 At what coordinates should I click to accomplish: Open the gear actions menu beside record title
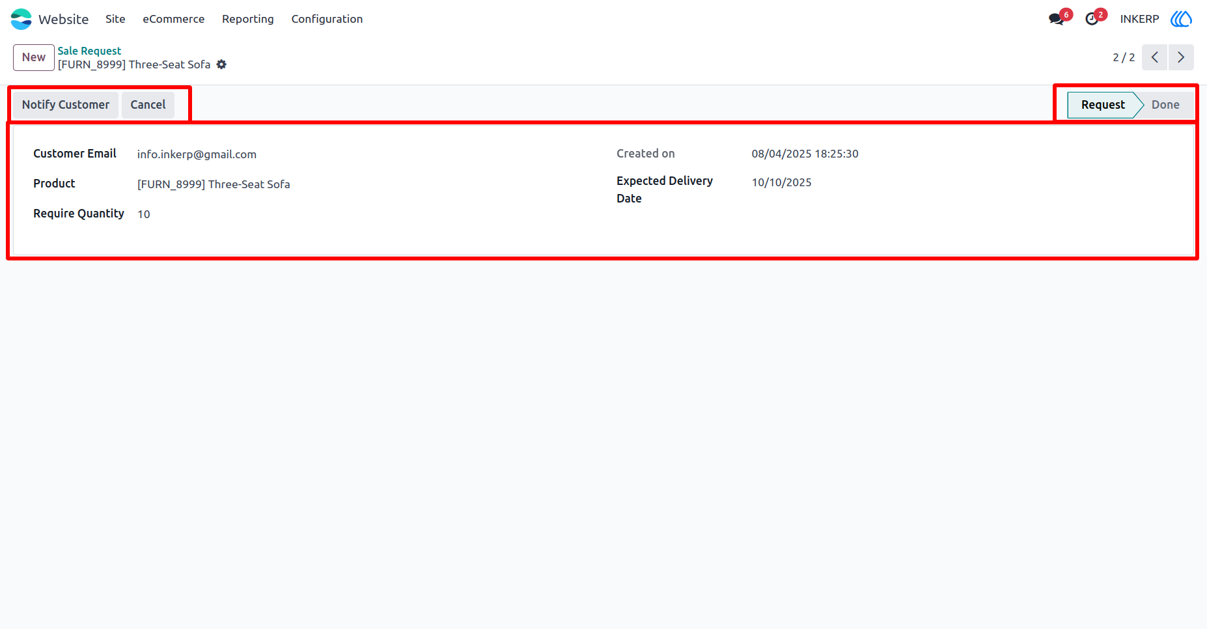tap(221, 64)
